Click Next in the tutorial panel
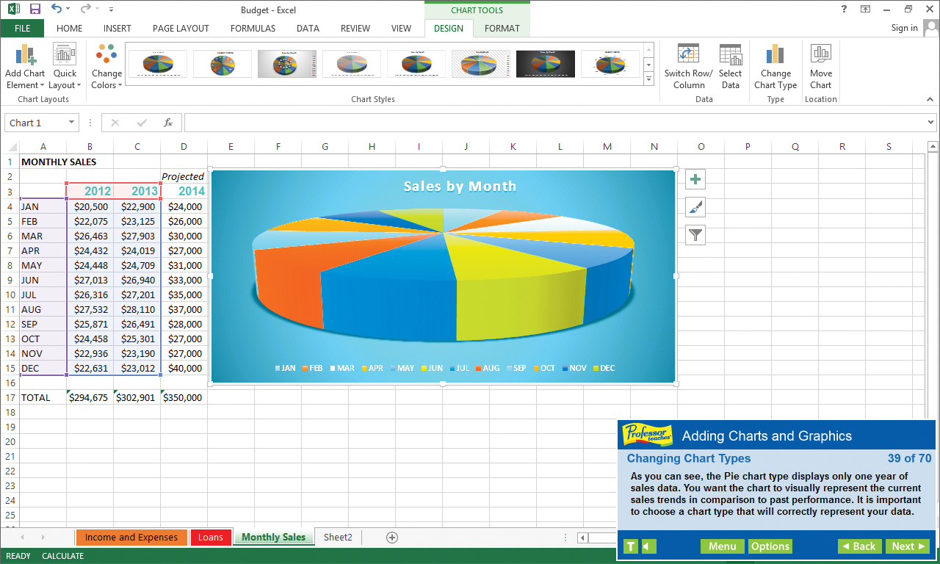This screenshot has height=564, width=940. 908,546
